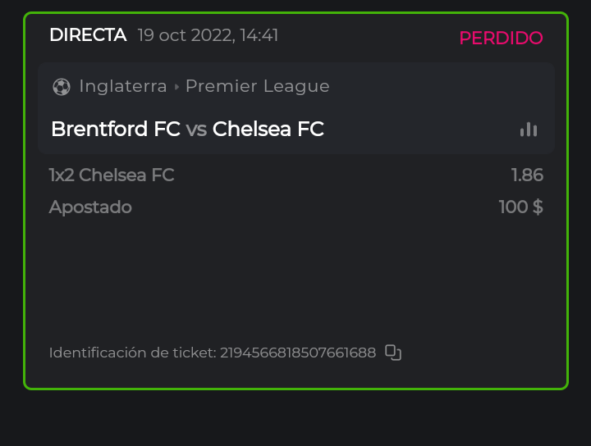Open match statistics bar chart icon
591x446 pixels.
[529, 130]
